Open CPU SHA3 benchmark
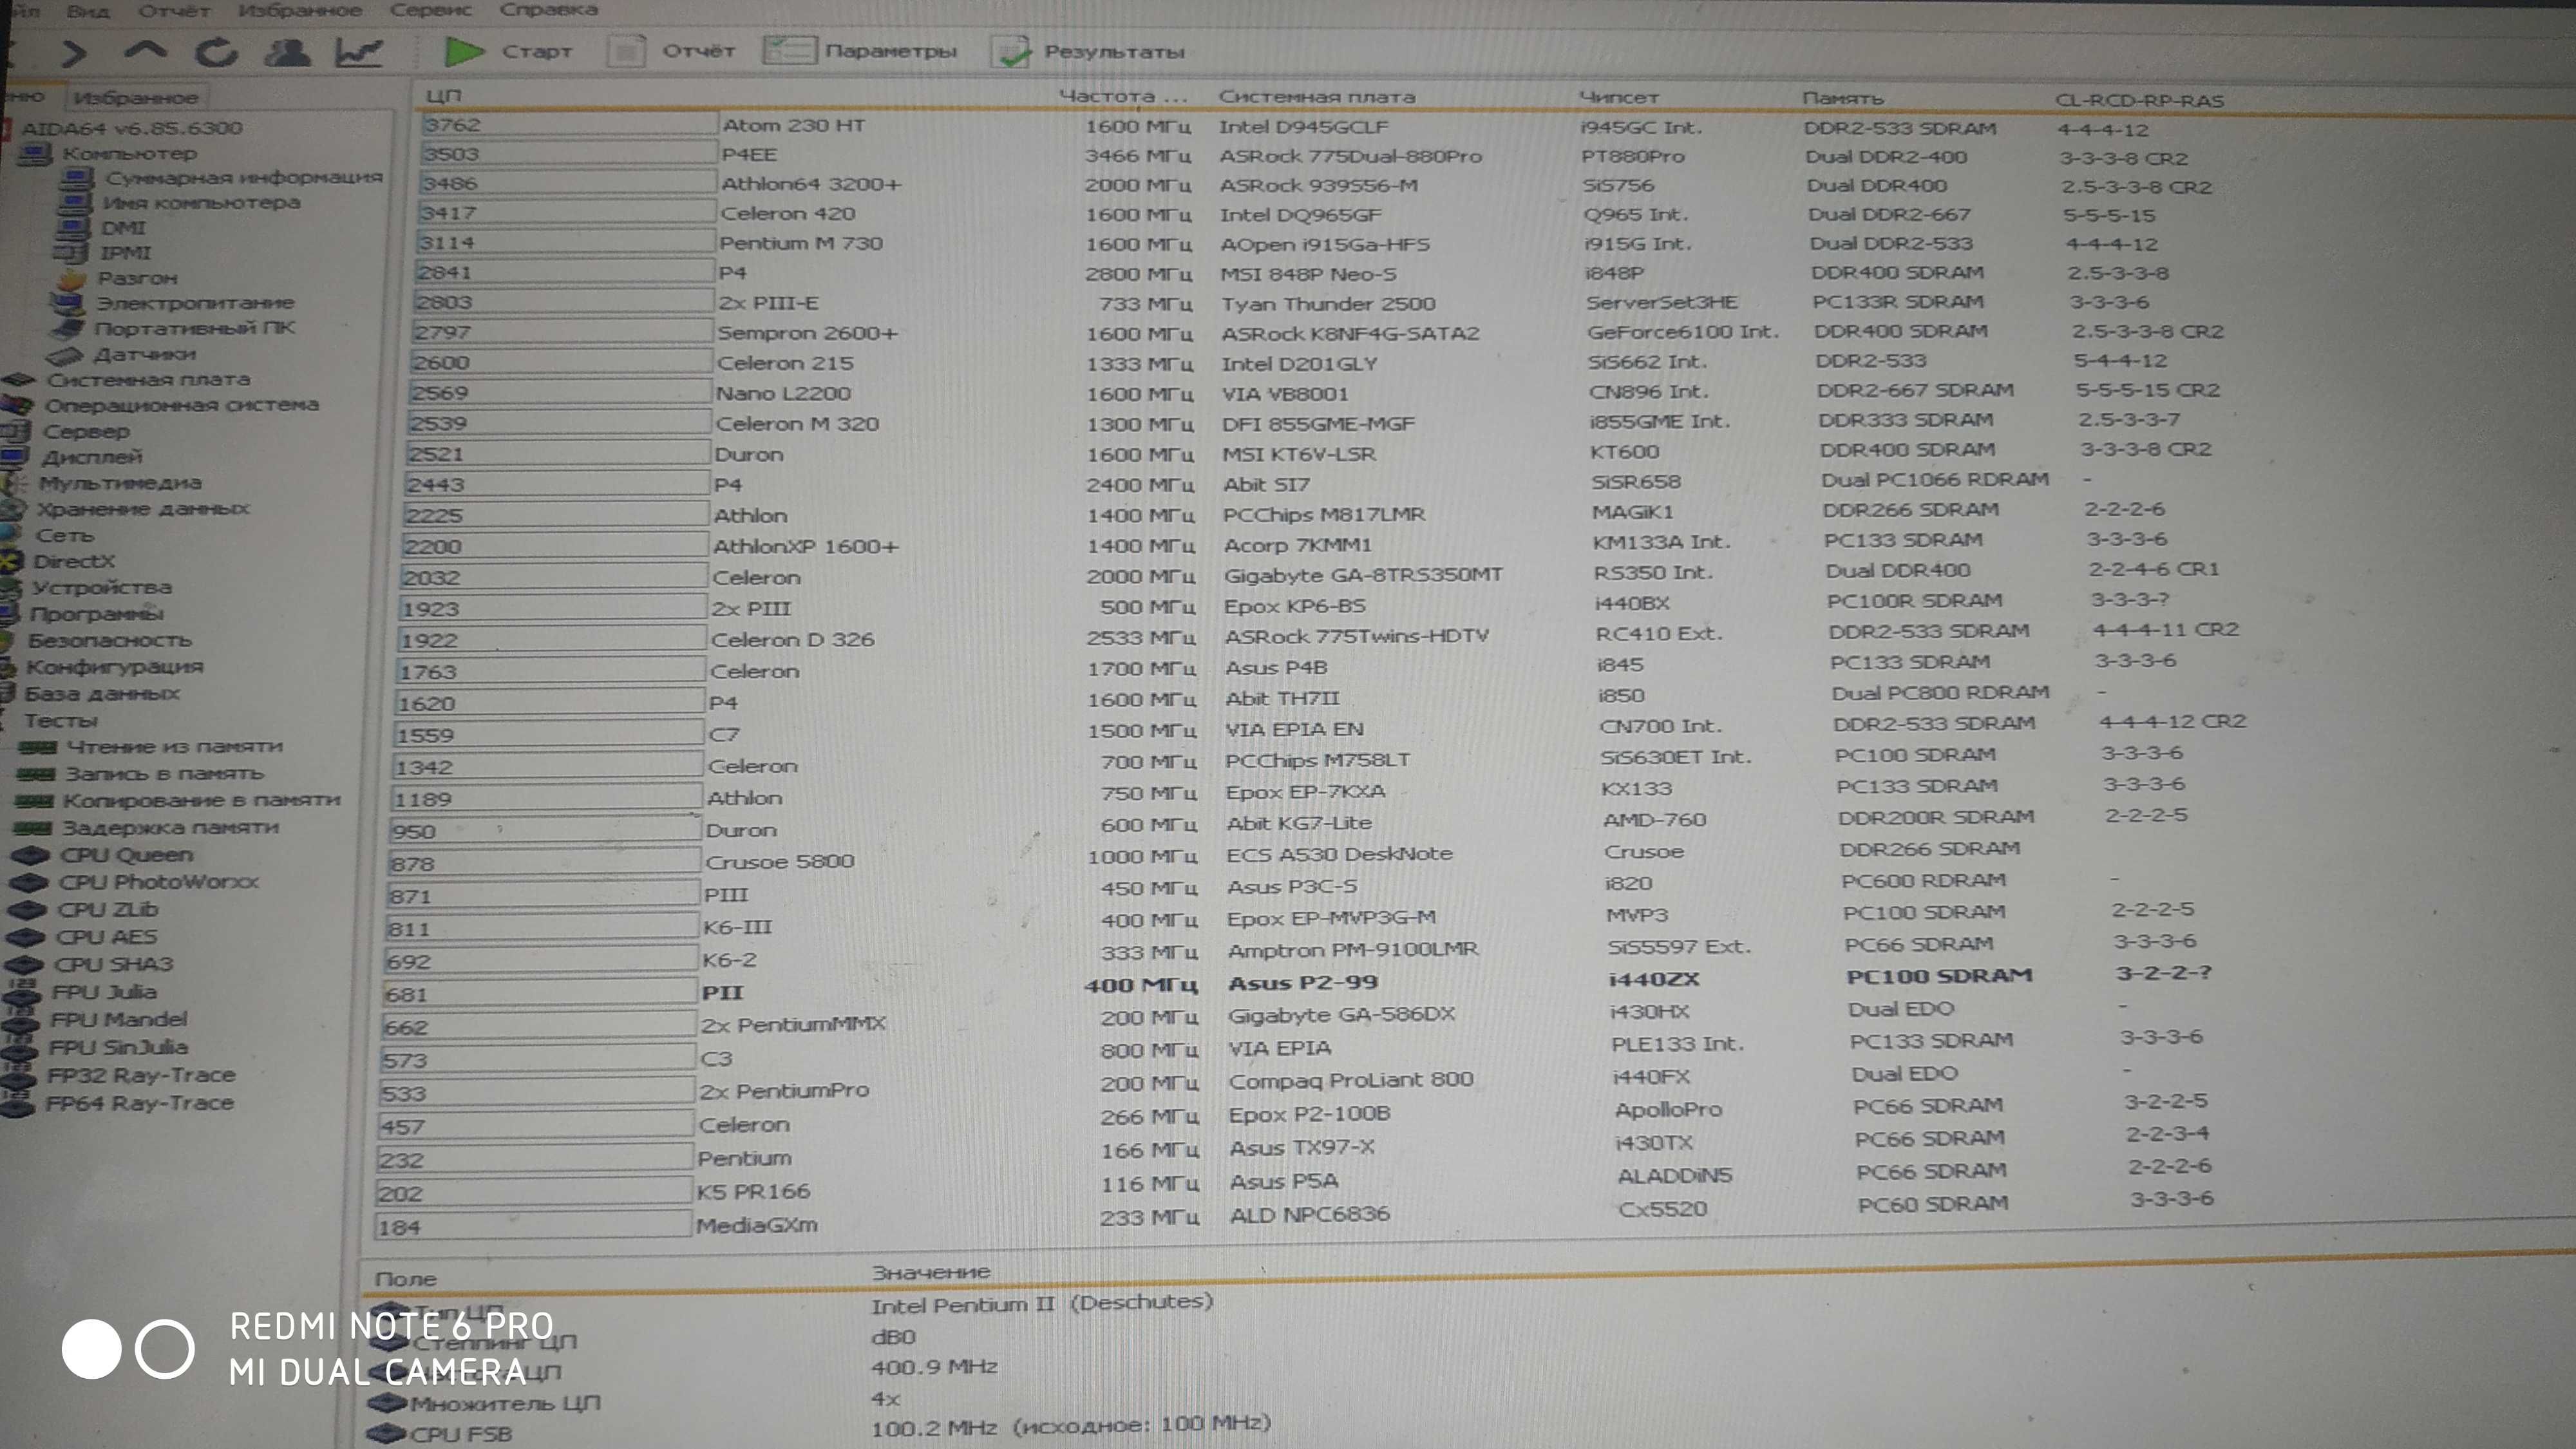The width and height of the screenshot is (2576, 1449). click(113, 964)
